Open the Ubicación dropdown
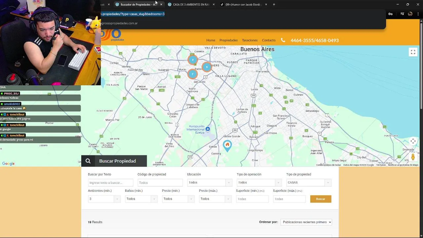 point(210,182)
